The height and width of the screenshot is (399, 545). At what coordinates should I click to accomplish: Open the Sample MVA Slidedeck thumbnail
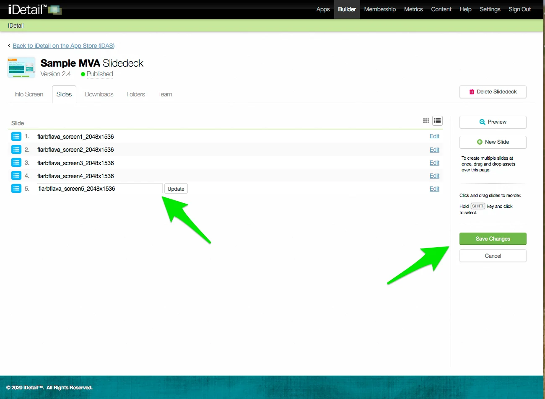[x=21, y=67]
